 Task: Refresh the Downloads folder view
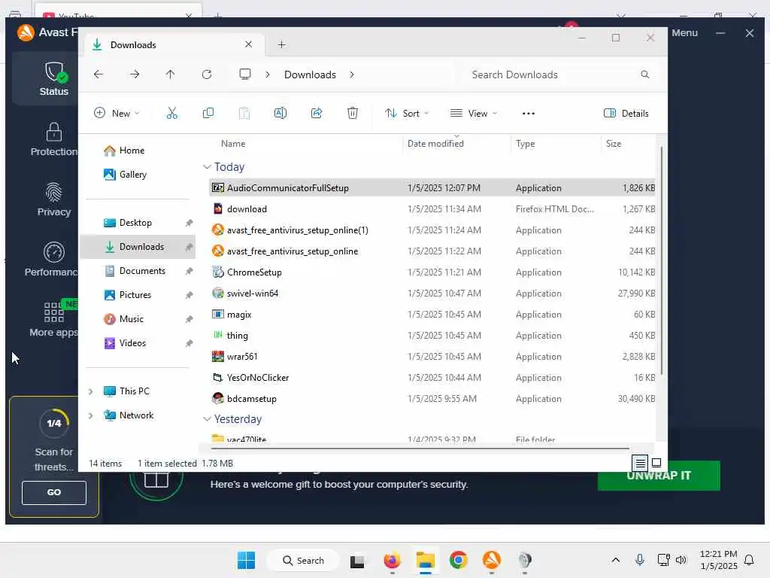click(207, 75)
